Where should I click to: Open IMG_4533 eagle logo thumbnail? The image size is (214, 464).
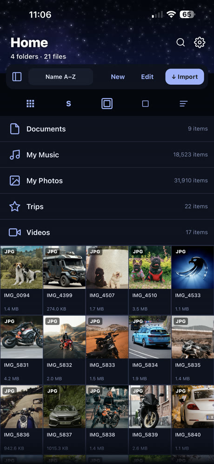coord(193,268)
